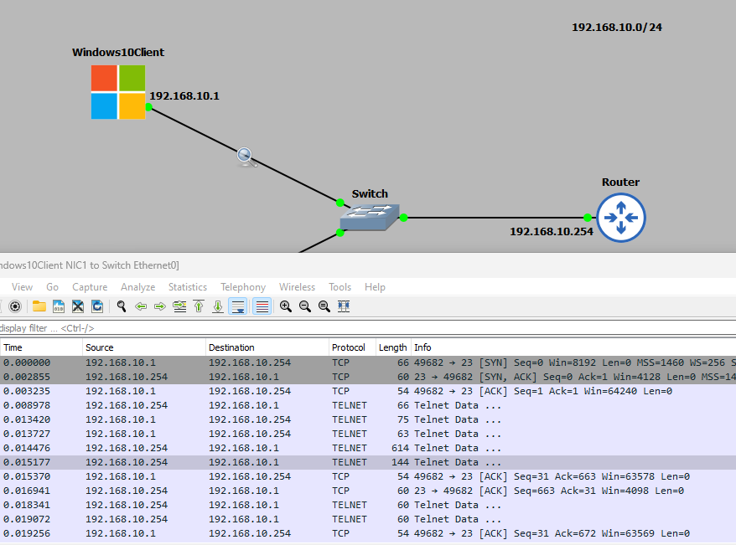736x545 pixels.
Task: Click the capture options gear icon
Action: tap(15, 306)
